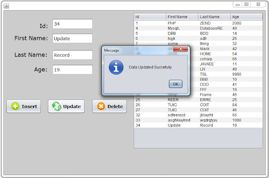Select the PHP cell in table
269x178 pixels.
(182, 23)
